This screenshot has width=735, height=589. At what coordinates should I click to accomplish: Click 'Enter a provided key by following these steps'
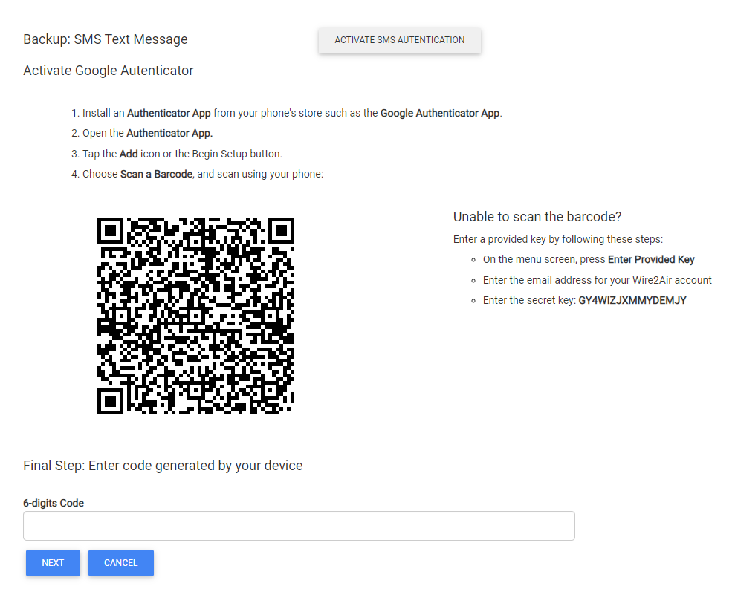tap(558, 239)
